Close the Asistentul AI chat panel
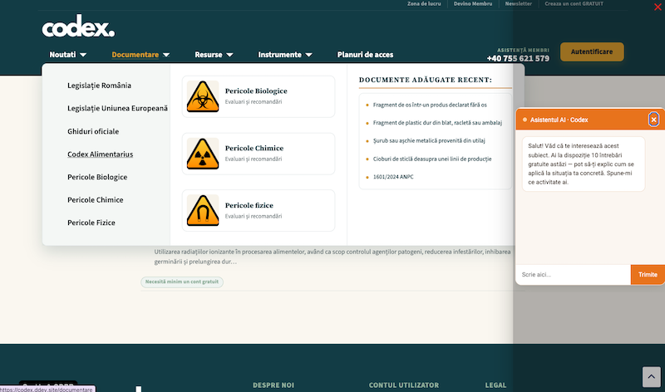665x392 pixels. (653, 120)
